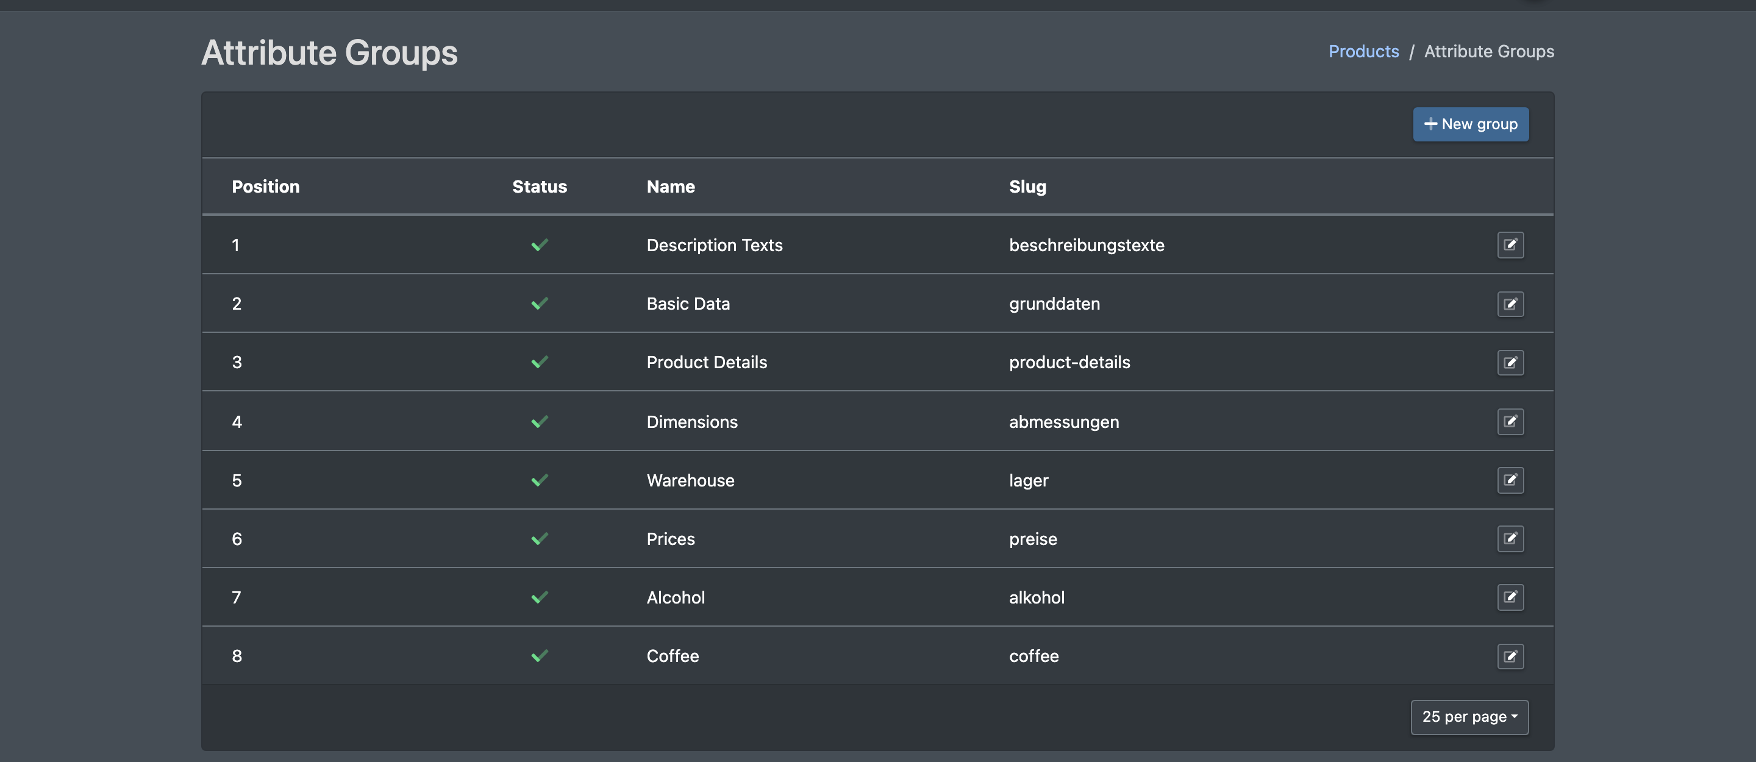Viewport: 1756px width, 762px height.
Task: Click the status checkmark for Description Texts
Action: [x=539, y=244]
